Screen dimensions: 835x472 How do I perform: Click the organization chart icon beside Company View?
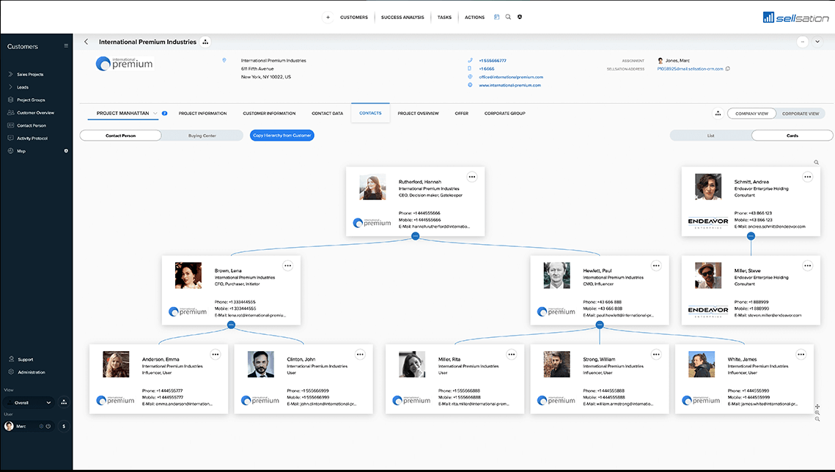pos(717,114)
